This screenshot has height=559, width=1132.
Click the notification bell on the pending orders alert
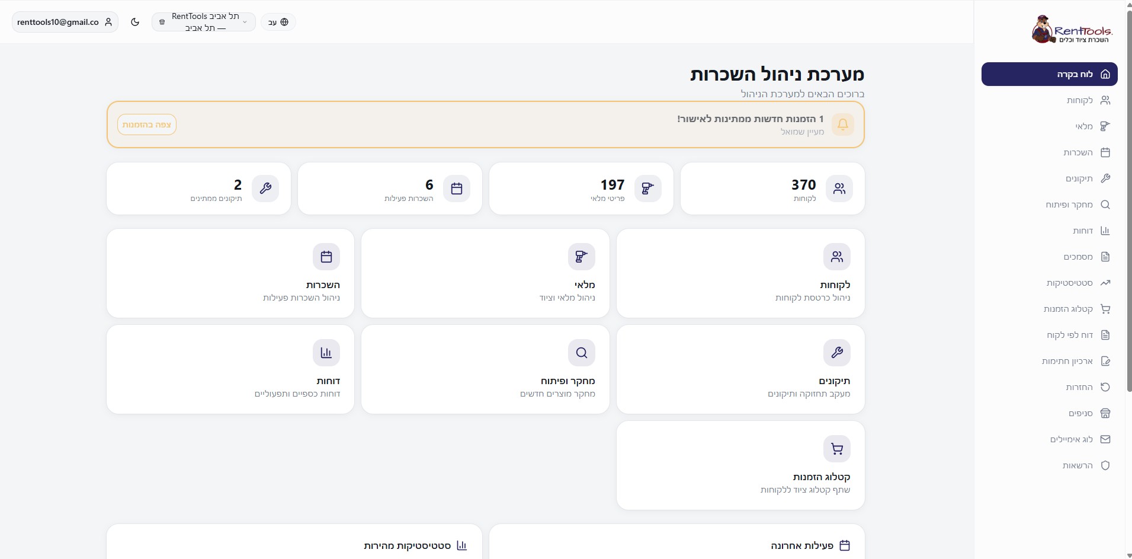pos(844,124)
